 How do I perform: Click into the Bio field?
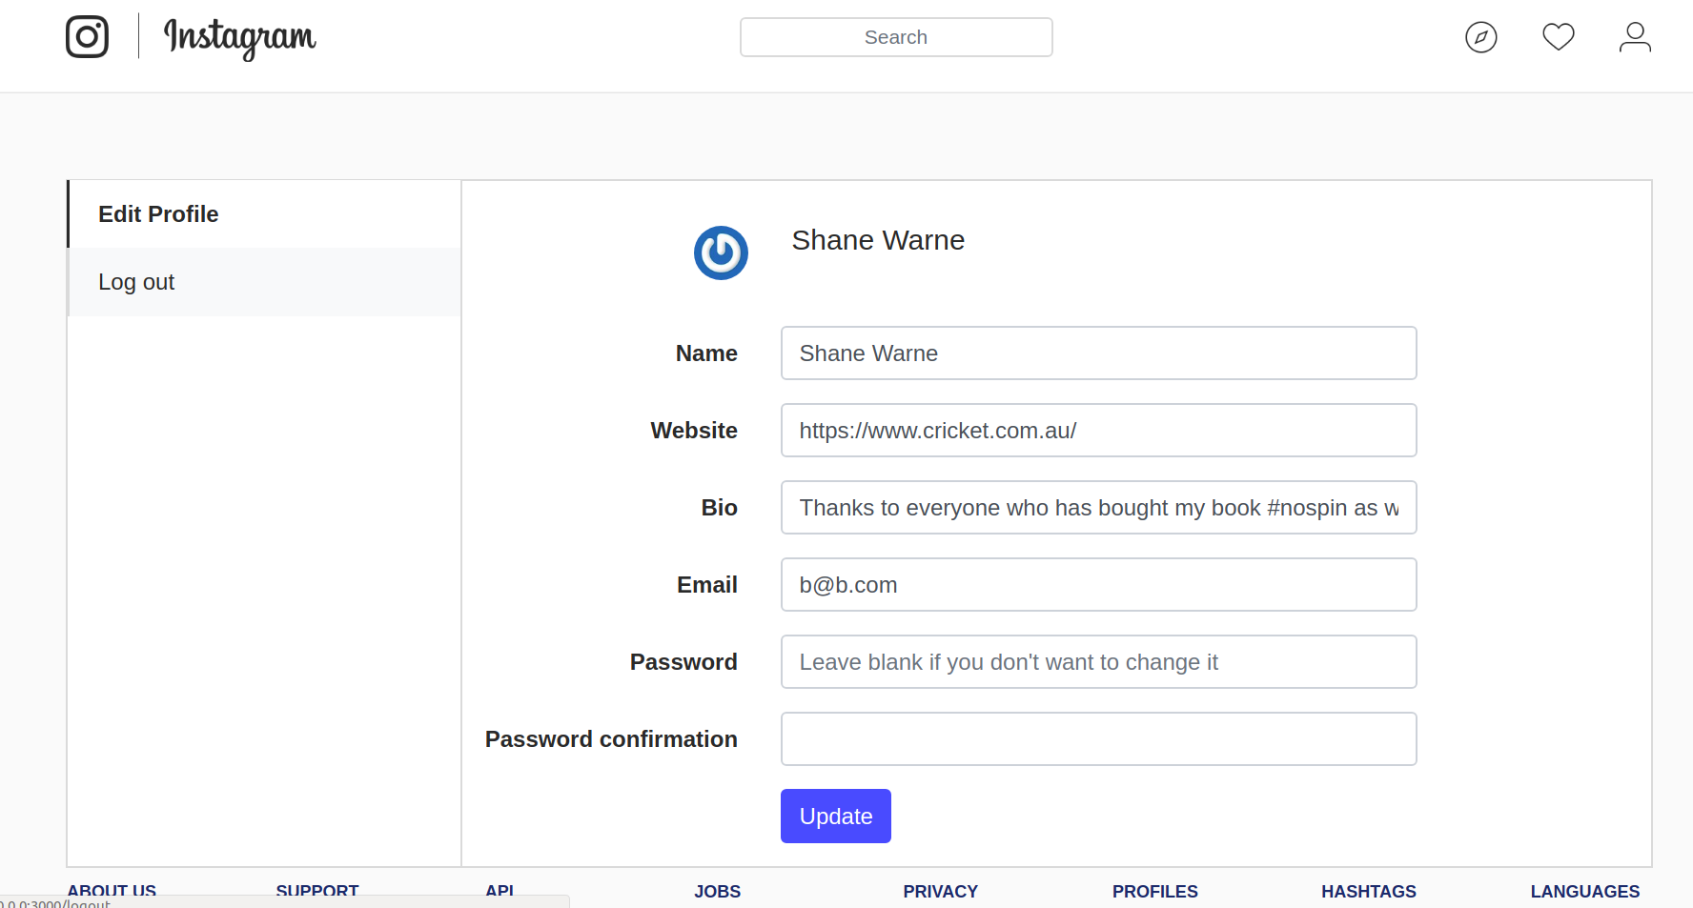(x=1098, y=508)
